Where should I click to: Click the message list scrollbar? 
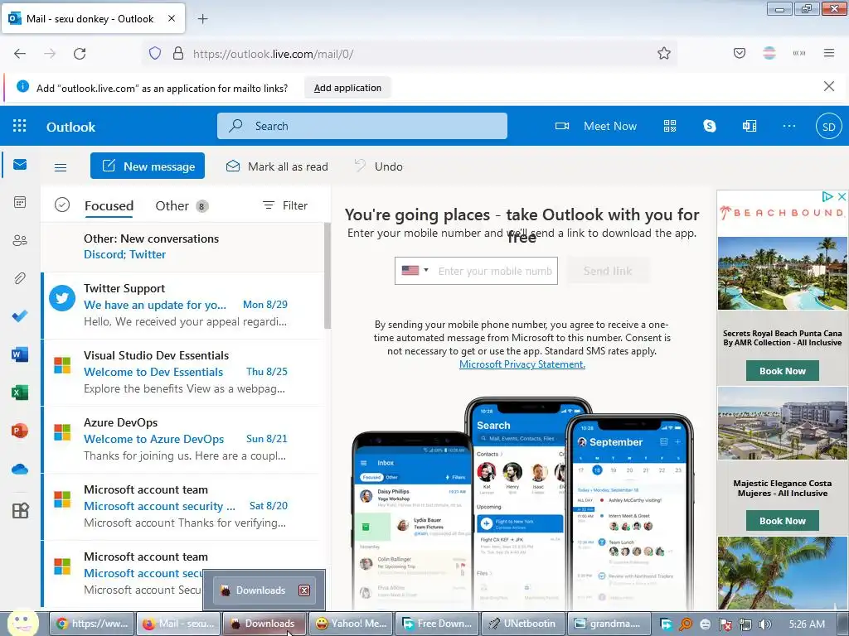327,276
